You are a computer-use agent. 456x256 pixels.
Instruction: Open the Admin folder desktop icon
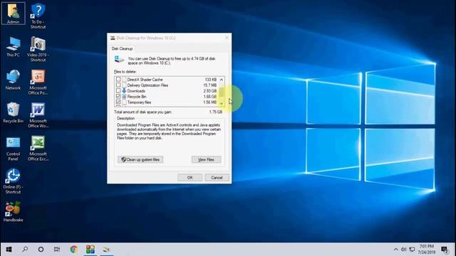pyautogui.click(x=13, y=14)
